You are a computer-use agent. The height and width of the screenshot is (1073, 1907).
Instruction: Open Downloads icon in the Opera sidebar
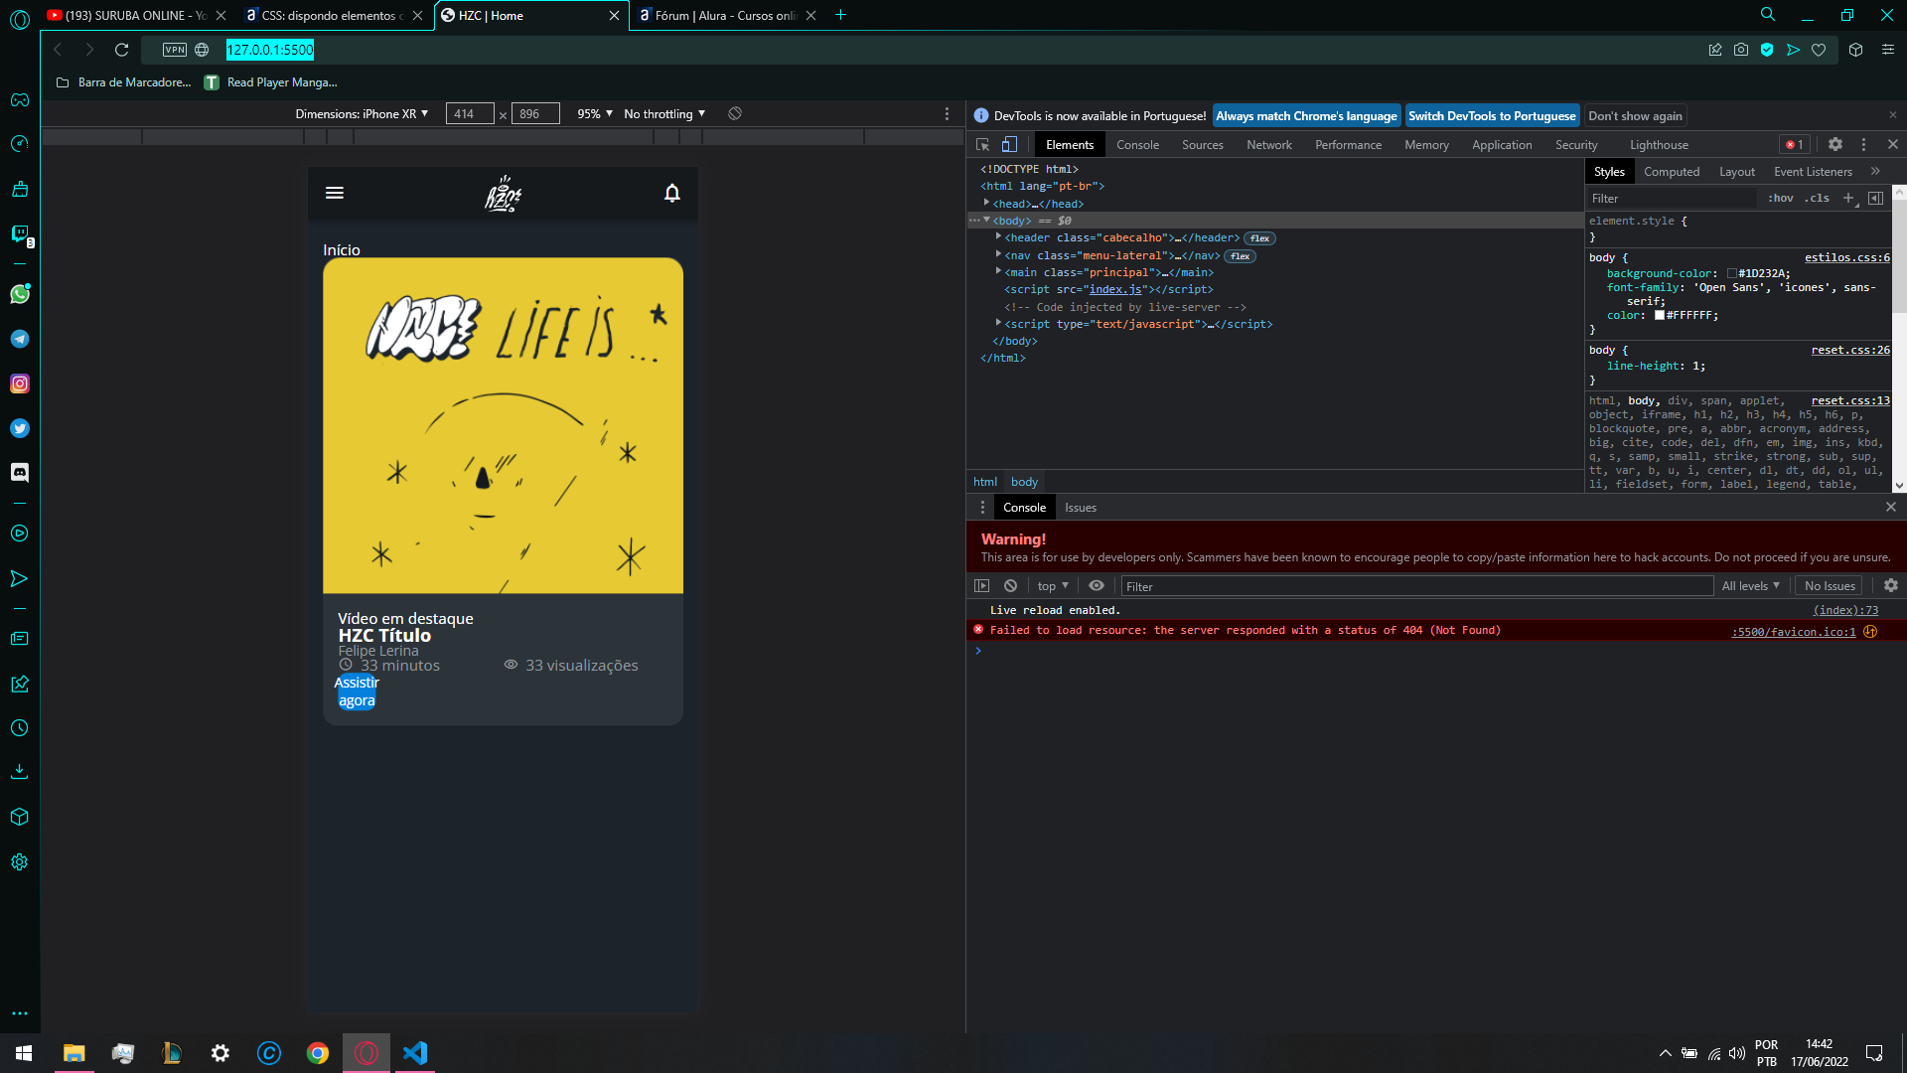[20, 772]
